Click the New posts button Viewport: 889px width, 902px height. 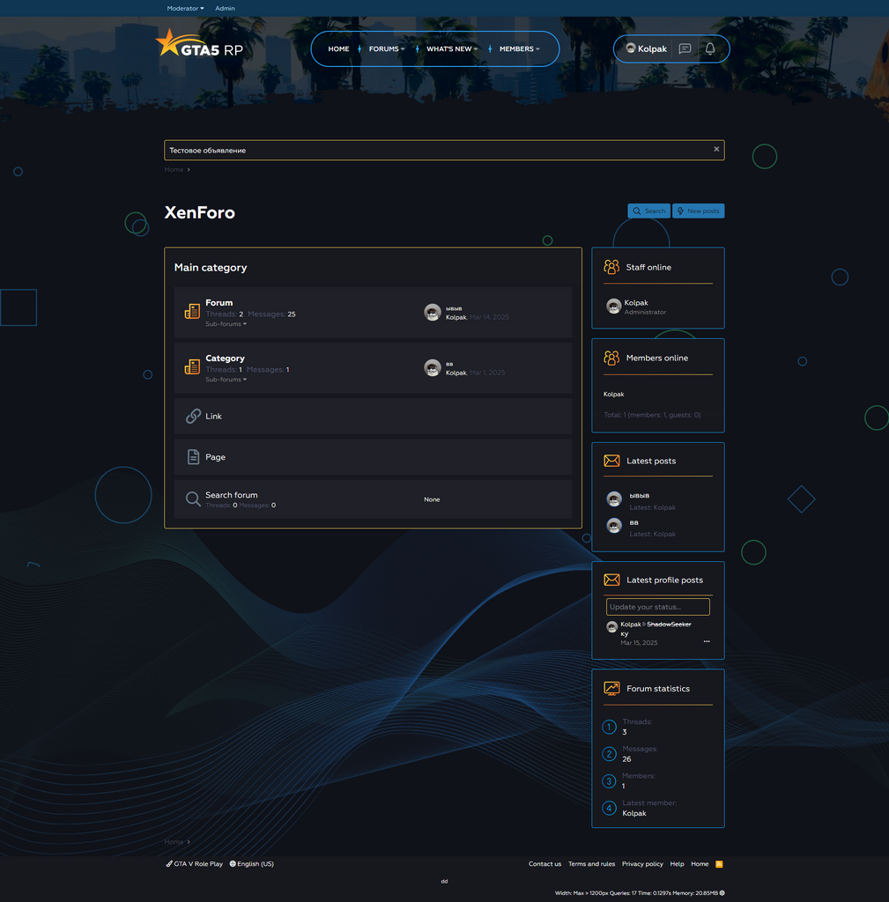698,211
